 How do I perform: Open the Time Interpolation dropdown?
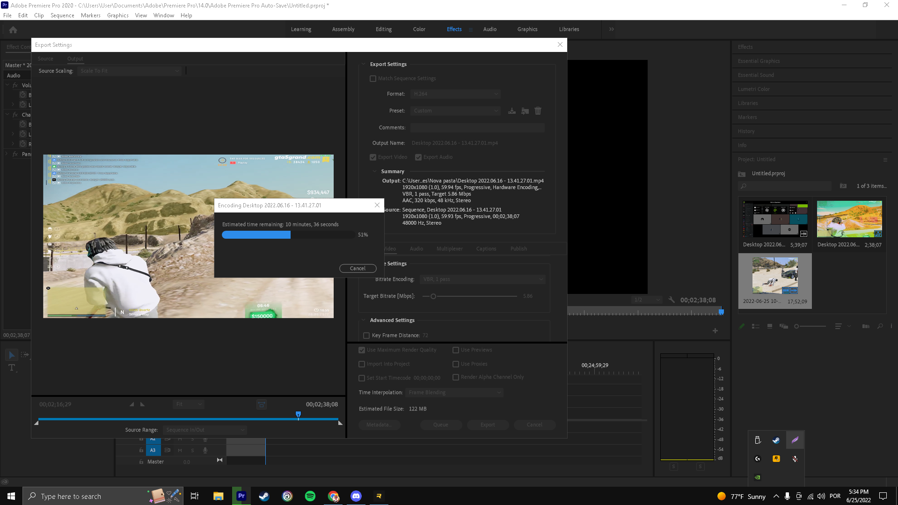click(454, 393)
